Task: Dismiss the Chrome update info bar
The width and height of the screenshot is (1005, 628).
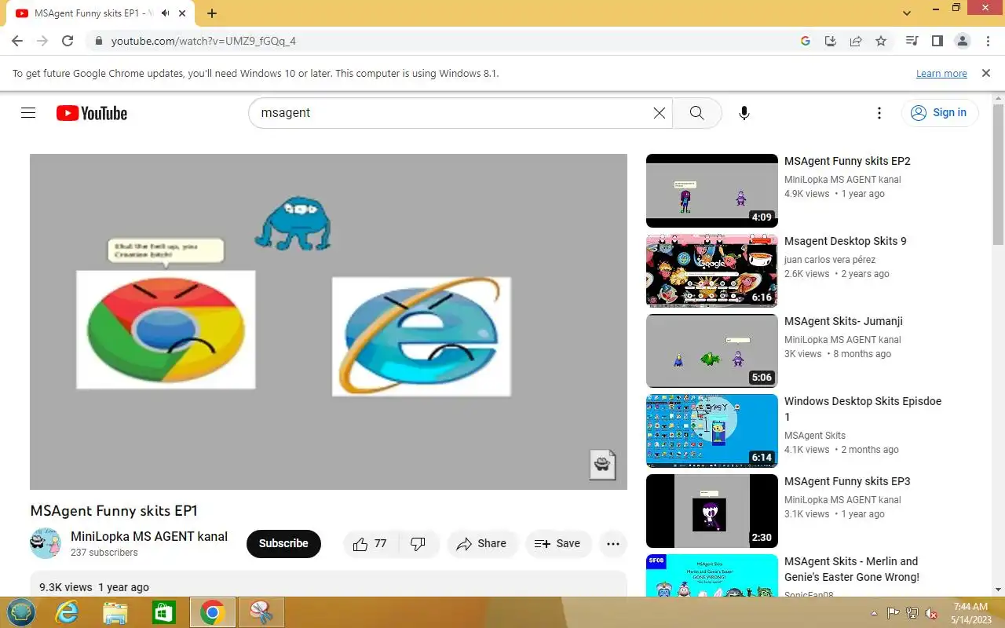Action: (x=986, y=73)
